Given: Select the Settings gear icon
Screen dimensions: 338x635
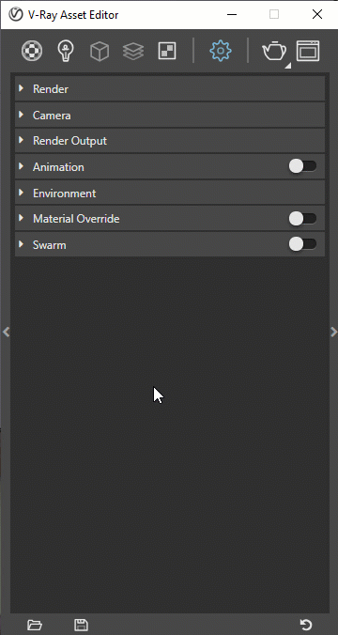Looking at the screenshot, I should click(221, 51).
